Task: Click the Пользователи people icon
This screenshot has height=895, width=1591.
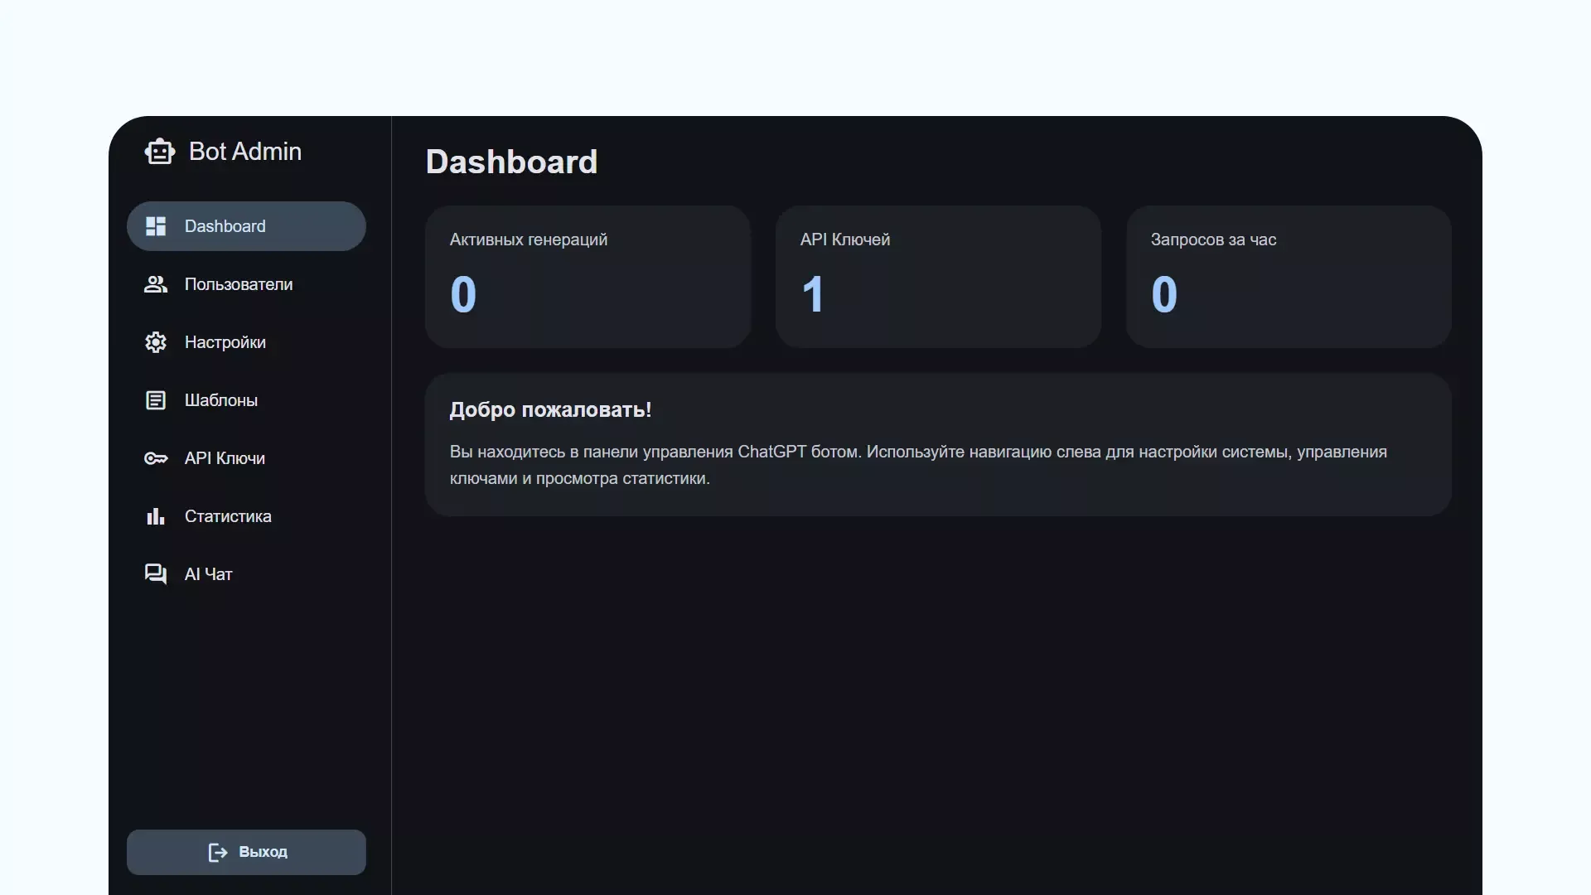Action: tap(156, 284)
